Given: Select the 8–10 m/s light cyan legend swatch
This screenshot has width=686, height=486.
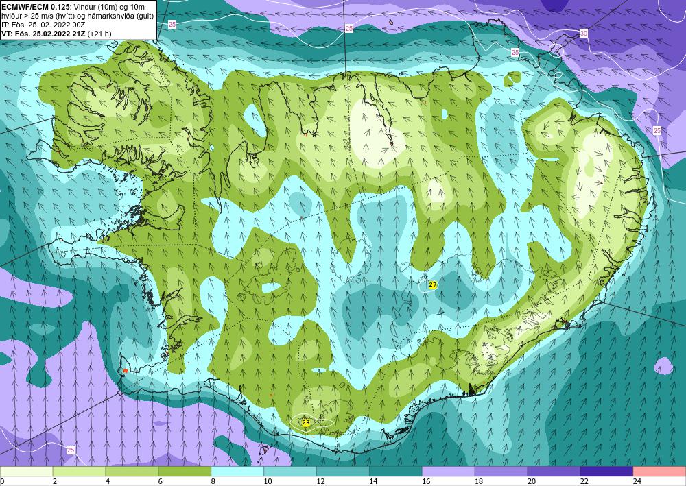Looking at the screenshot, I should point(237,472).
